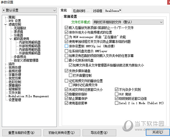Open the 文件打开模式 dropdown
170x137 pixels.
point(128,22)
